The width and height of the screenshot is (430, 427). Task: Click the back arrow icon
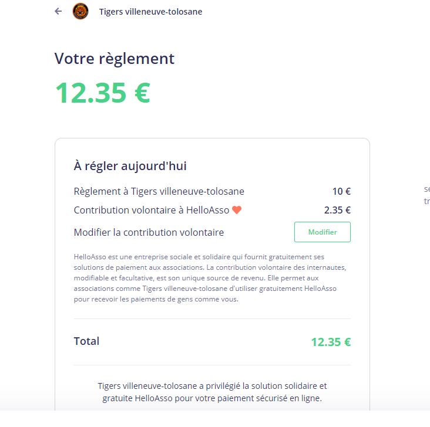pos(58,11)
